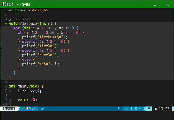The width and height of the screenshot is (174, 120).
Task: Click the INSERT mode indicator
Action: click(x=9, y=109)
